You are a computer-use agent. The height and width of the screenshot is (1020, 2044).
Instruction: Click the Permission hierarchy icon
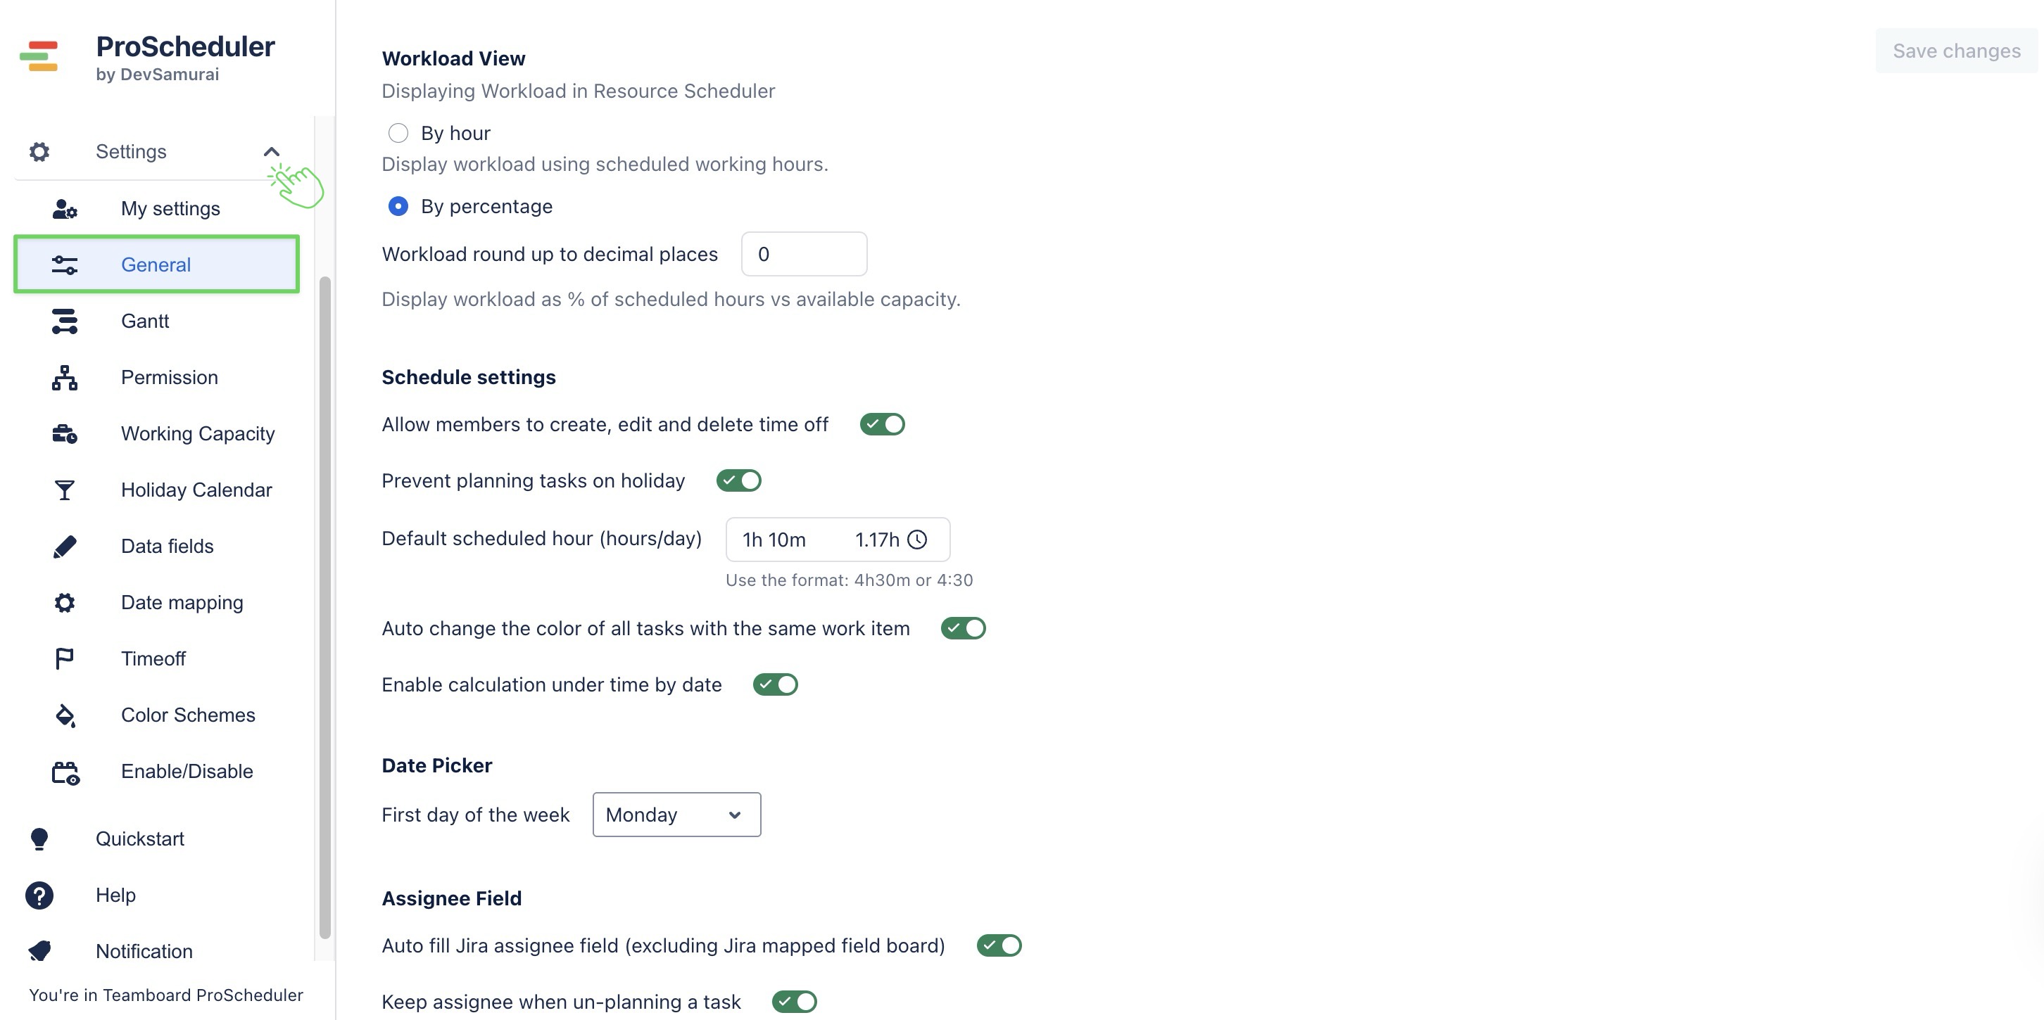click(64, 378)
